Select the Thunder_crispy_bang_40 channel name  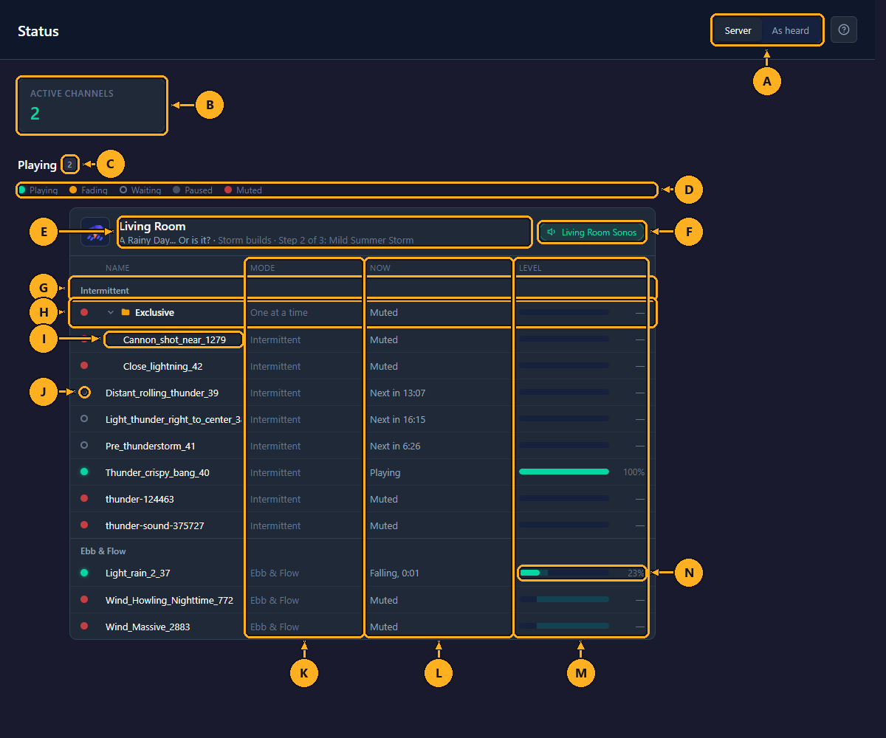pyautogui.click(x=157, y=472)
